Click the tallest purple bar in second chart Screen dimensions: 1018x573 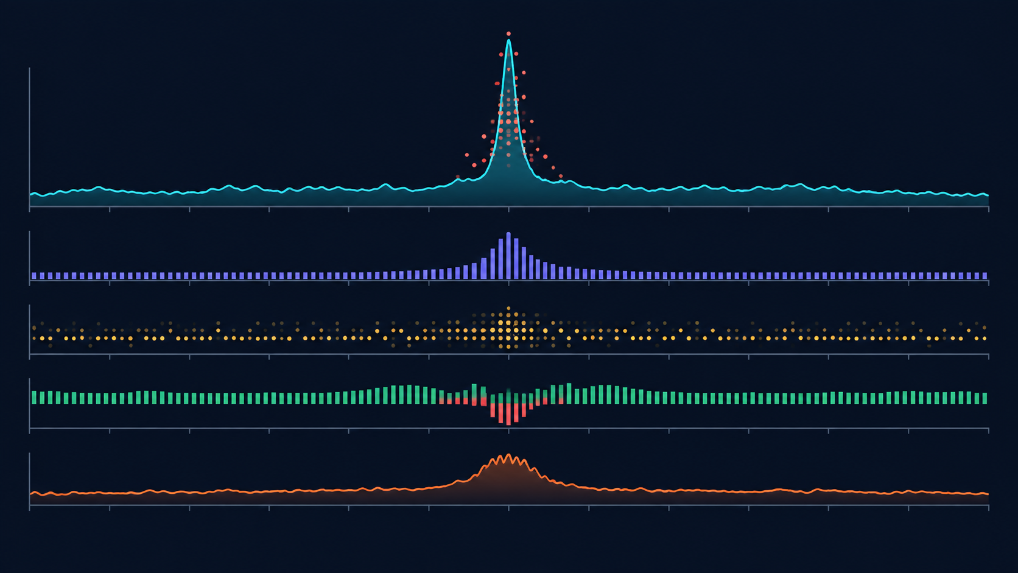pyautogui.click(x=508, y=256)
